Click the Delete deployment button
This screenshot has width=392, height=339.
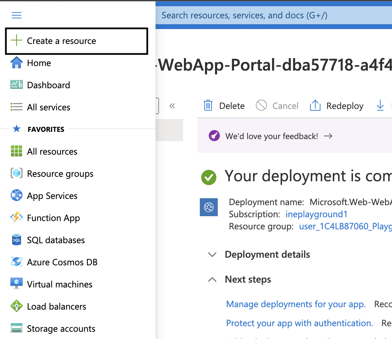[224, 106]
